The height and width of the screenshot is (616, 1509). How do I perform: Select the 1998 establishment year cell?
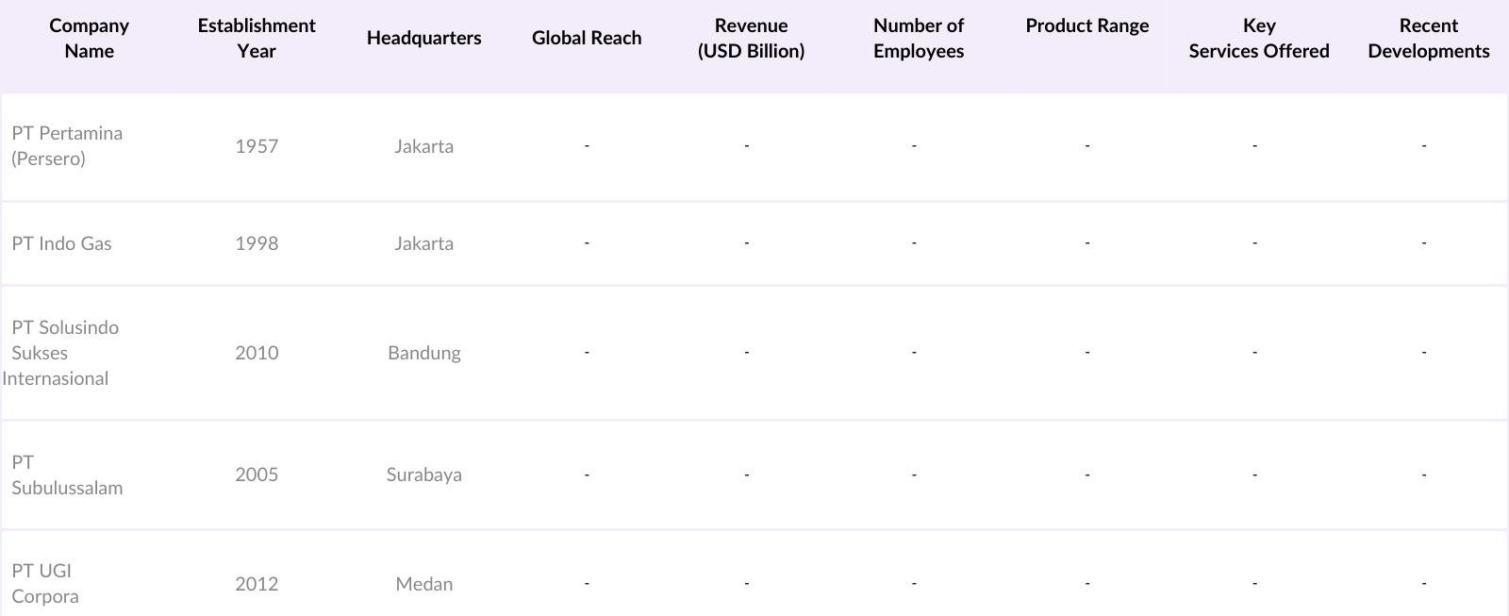(257, 243)
